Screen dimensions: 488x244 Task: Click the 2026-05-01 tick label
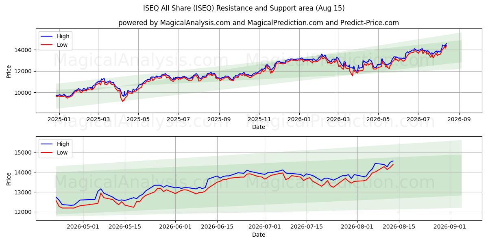pyautogui.click(x=83, y=227)
